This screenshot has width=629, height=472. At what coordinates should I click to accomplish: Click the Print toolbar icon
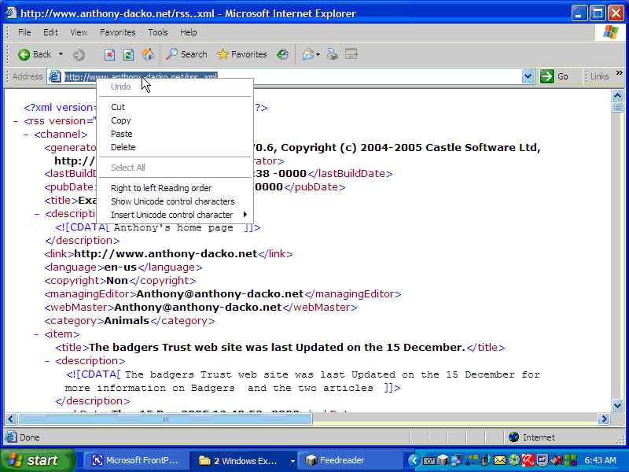point(333,54)
